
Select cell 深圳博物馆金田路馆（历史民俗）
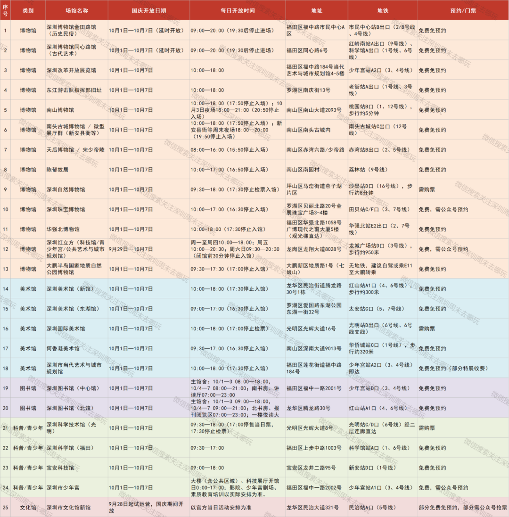pos(76,30)
